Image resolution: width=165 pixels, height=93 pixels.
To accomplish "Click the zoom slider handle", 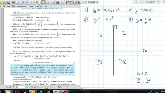I will point(75,87).
